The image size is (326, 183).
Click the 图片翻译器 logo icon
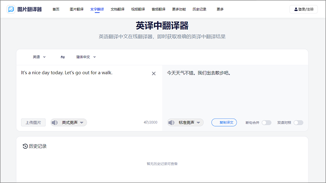11,9
